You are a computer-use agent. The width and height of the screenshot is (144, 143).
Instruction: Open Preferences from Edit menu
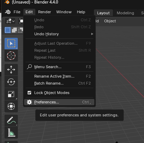(59, 102)
